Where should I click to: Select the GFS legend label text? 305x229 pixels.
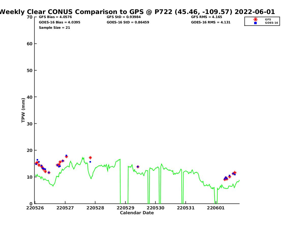click(268, 19)
